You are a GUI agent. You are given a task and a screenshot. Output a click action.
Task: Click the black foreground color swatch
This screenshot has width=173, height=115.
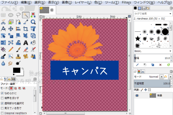coord(17,70)
